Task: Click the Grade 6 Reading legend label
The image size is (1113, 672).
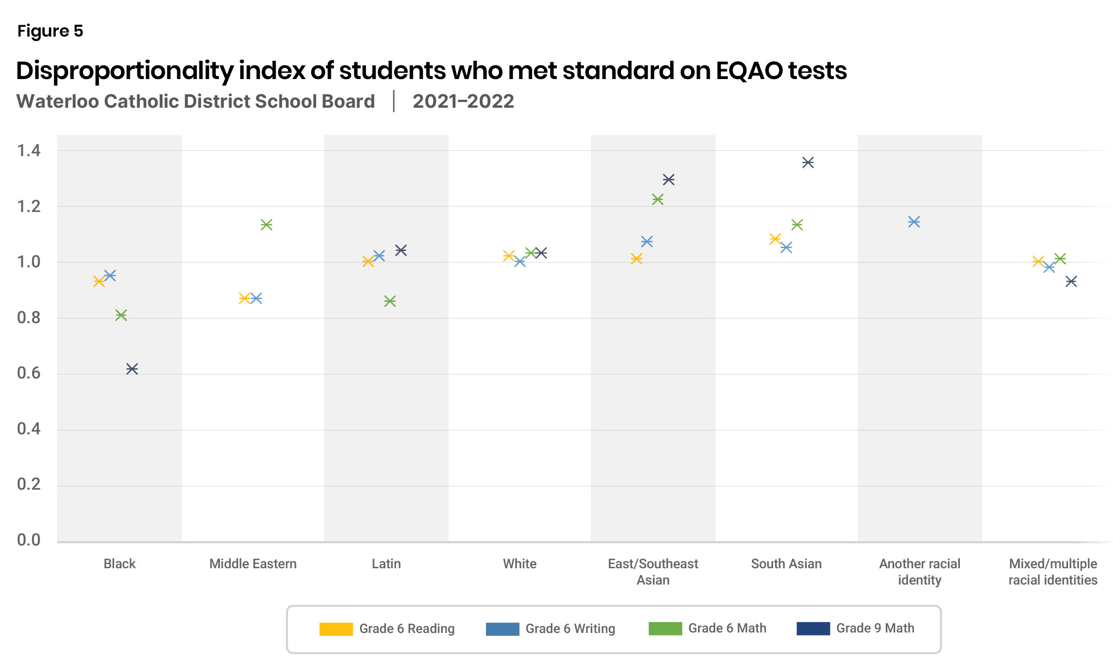Action: [x=407, y=629]
